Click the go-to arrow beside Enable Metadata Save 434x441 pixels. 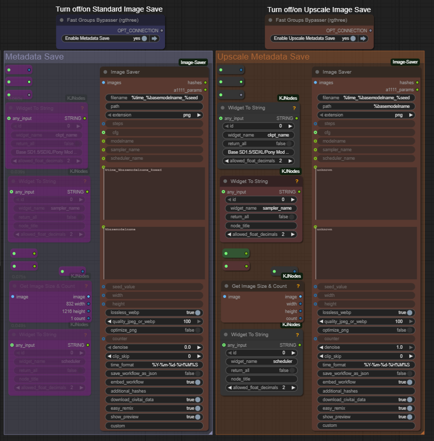click(x=154, y=38)
